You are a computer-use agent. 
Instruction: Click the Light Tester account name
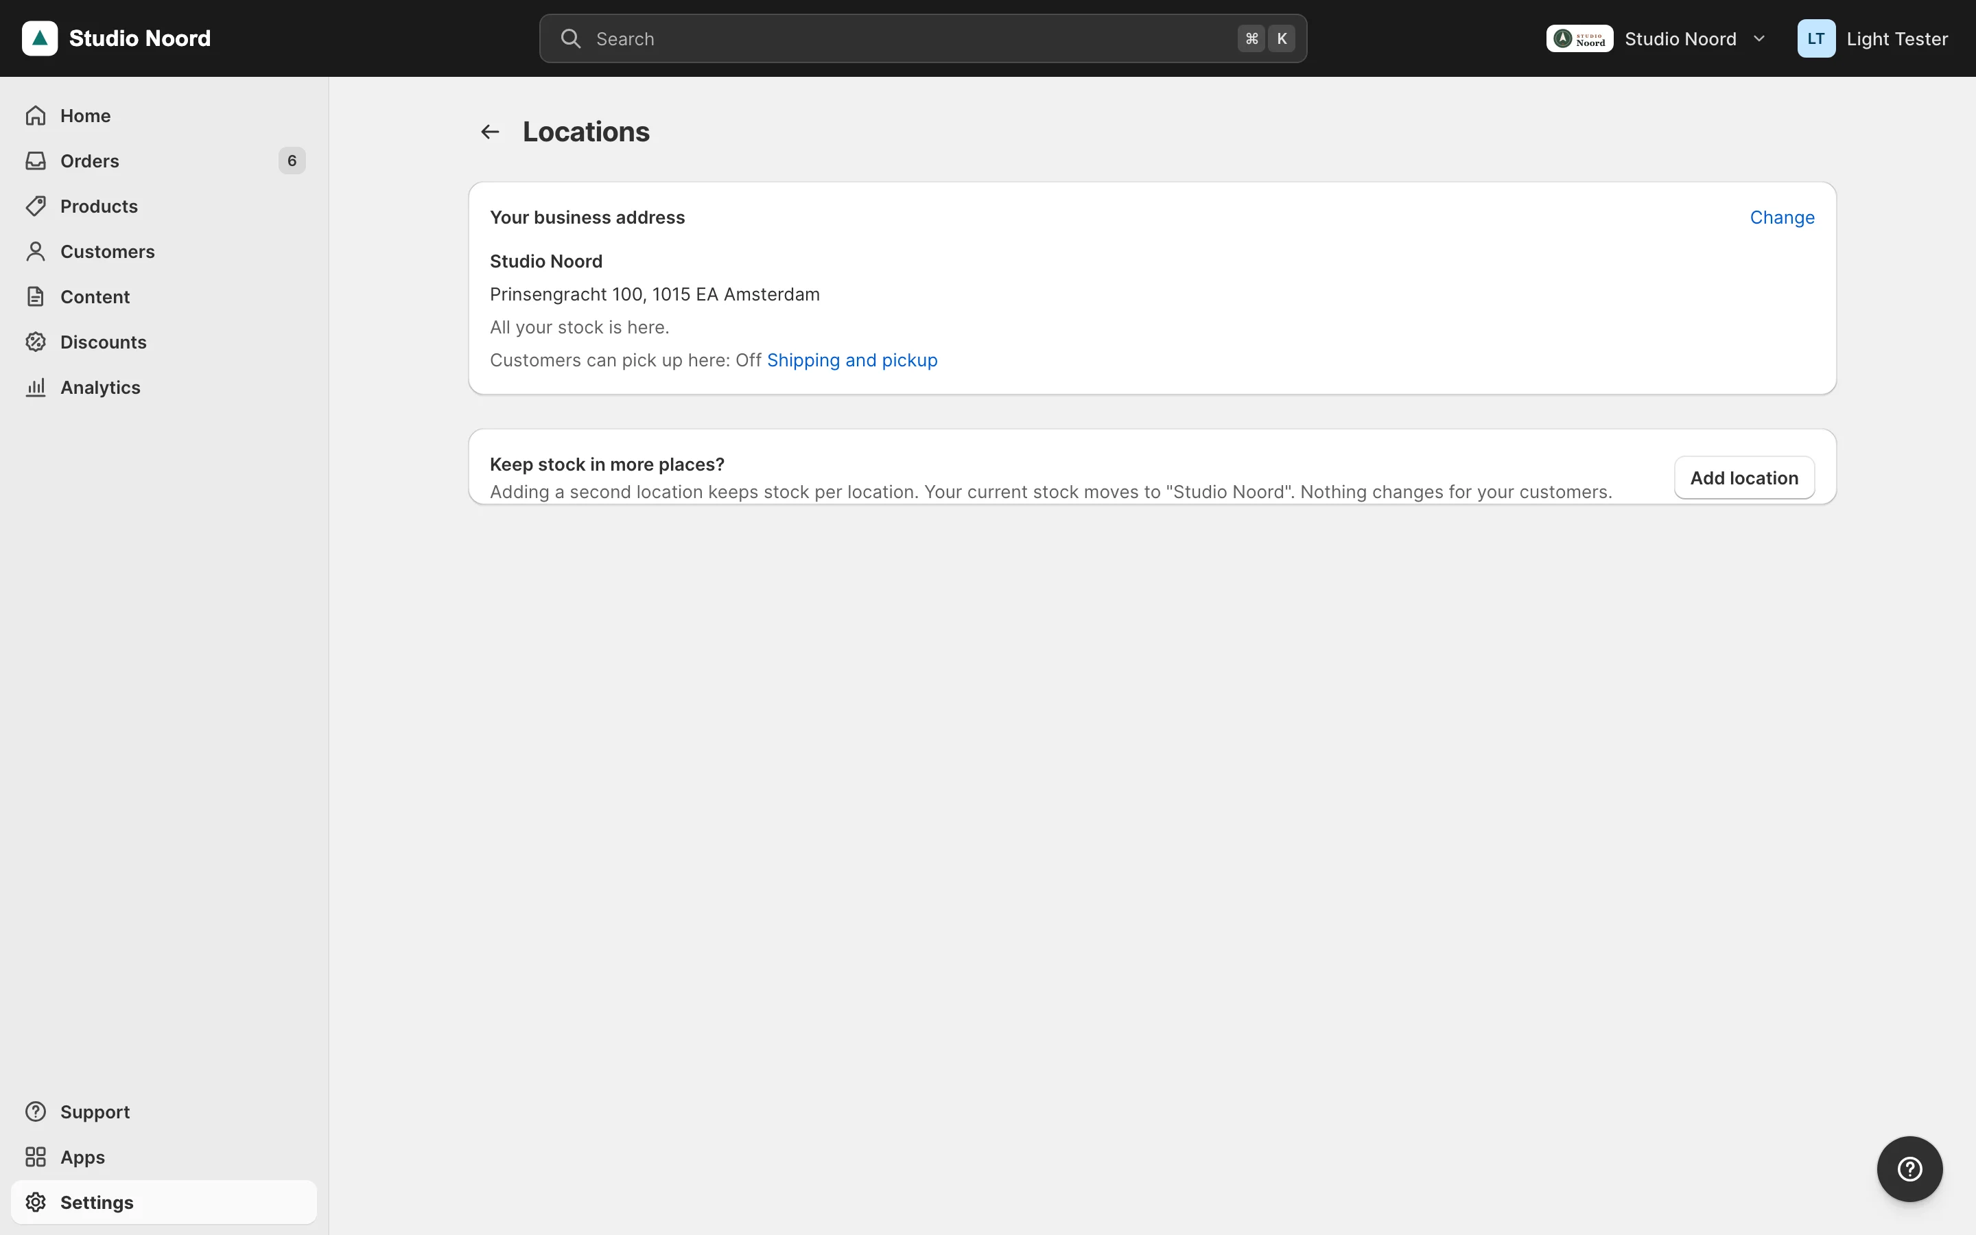click(x=1897, y=38)
